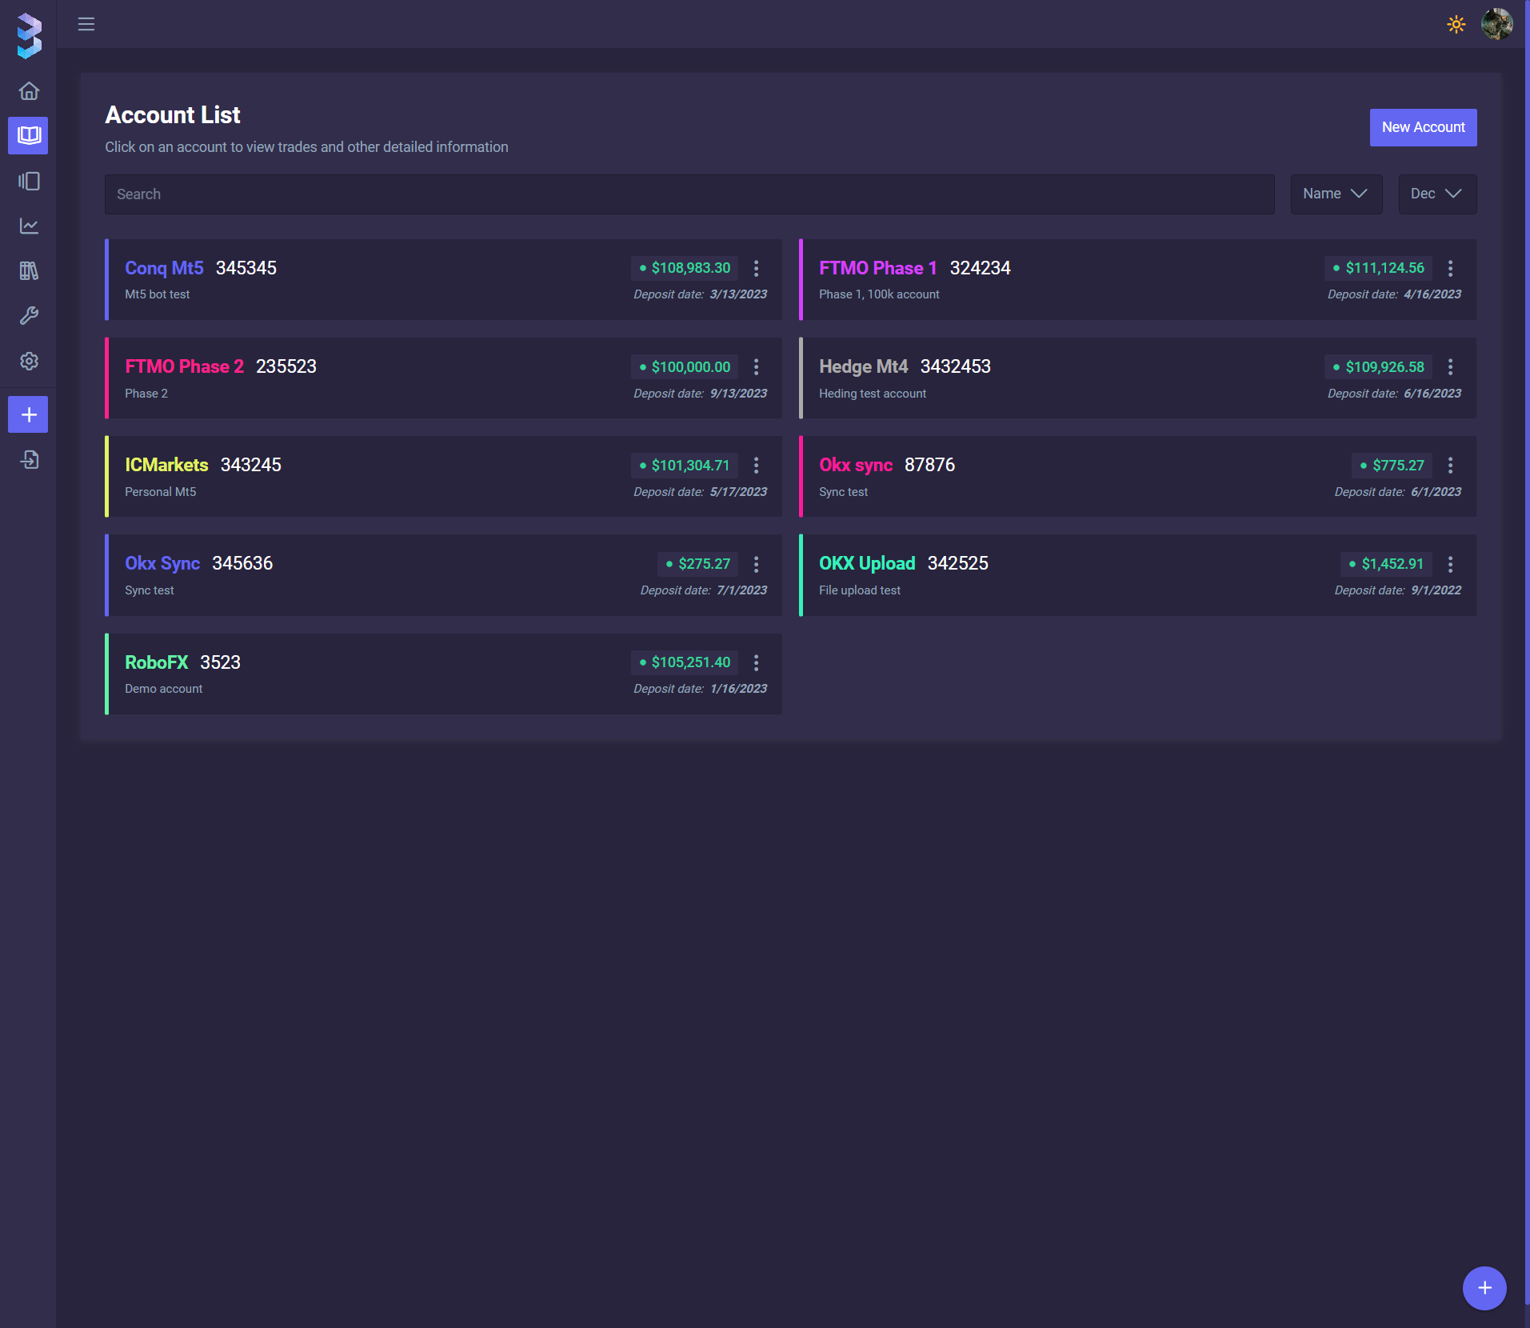This screenshot has width=1530, height=1328.
Task: Open the line chart analytics icon
Action: (x=29, y=226)
